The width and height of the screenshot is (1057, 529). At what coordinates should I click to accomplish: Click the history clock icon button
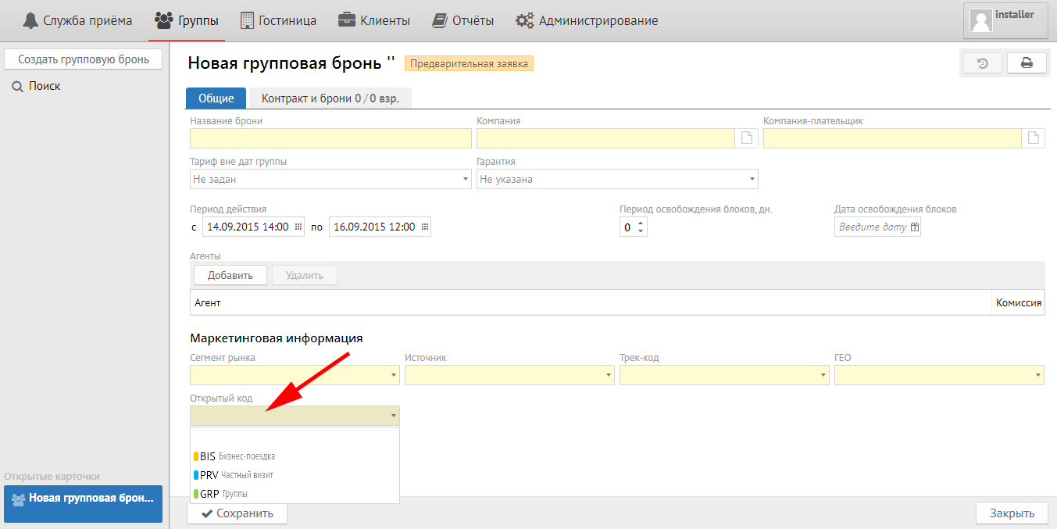point(983,63)
